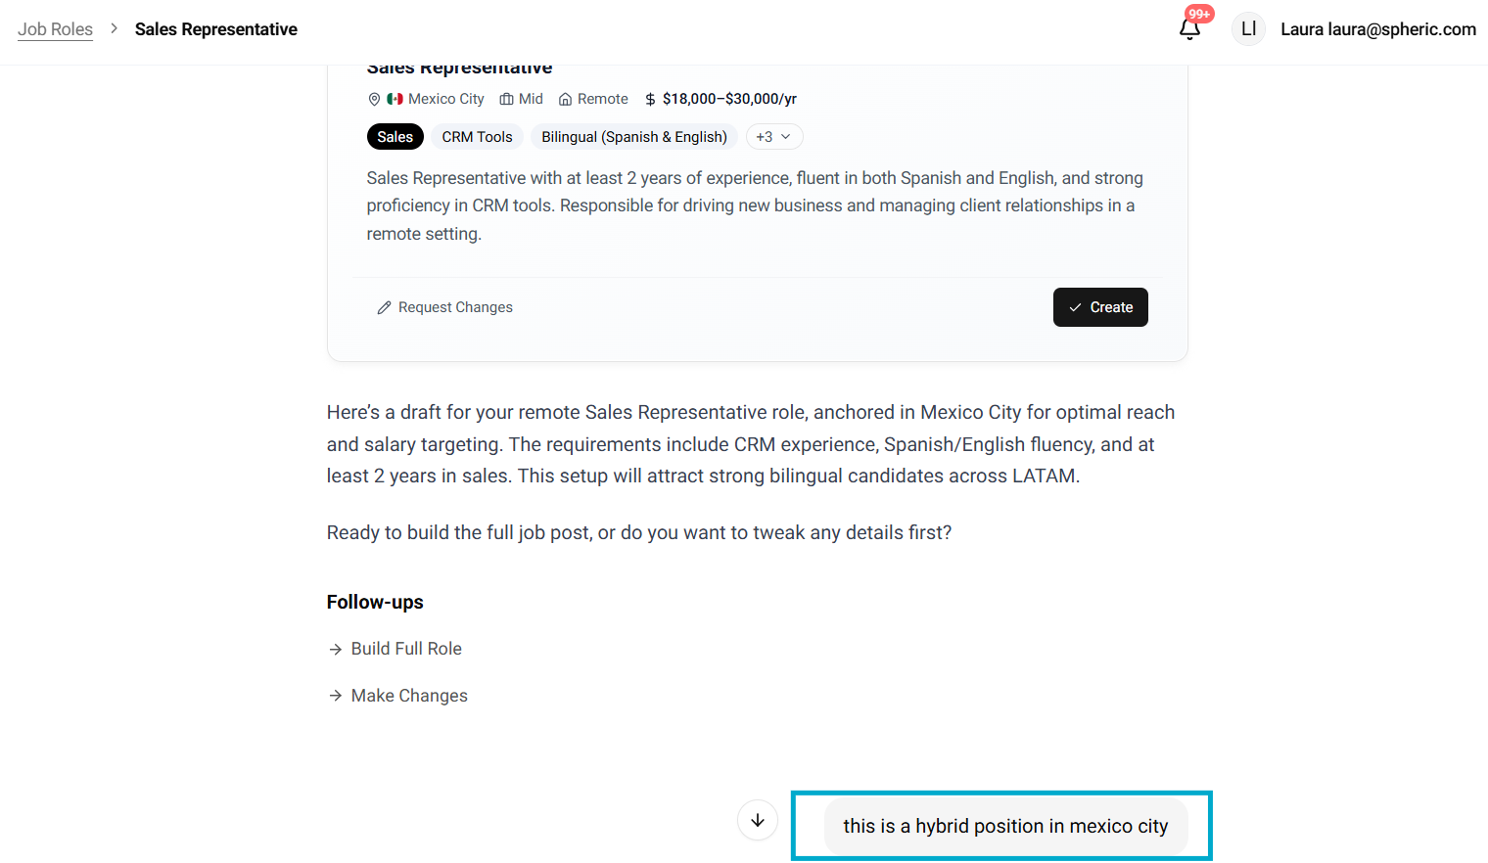Viewport: 1488px width, 863px height.
Task: Open the notifications bell
Action: [x=1189, y=29]
